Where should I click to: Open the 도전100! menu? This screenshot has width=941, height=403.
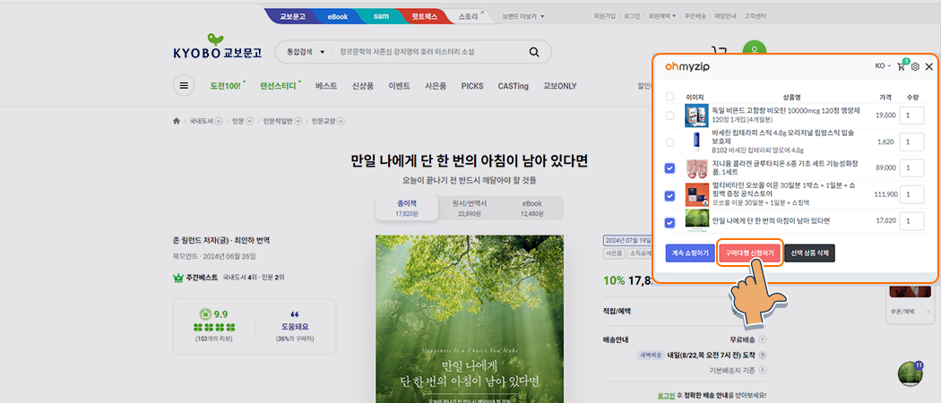(227, 86)
